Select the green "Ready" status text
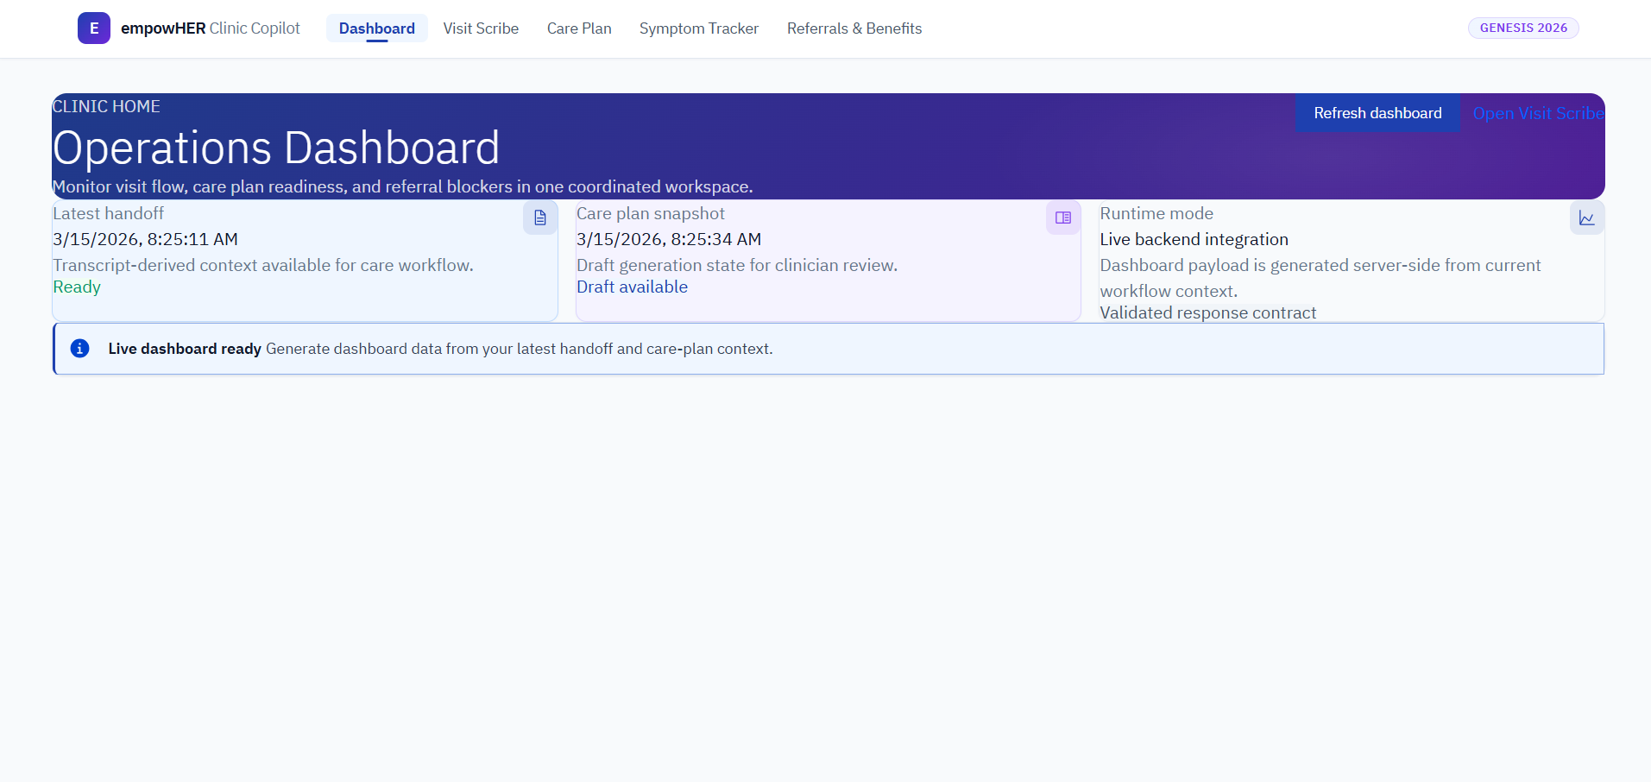The height and width of the screenshot is (782, 1651). tap(77, 287)
